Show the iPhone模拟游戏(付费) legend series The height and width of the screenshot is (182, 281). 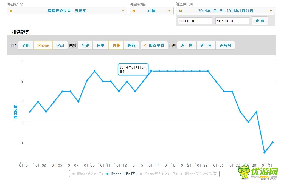pos(198,174)
